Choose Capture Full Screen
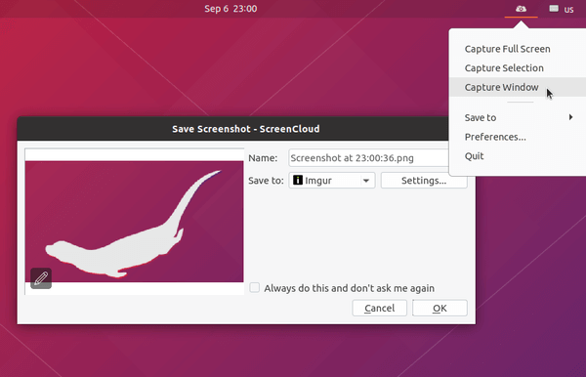586x377 pixels. click(x=507, y=49)
